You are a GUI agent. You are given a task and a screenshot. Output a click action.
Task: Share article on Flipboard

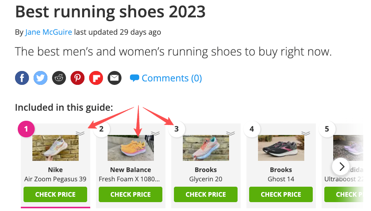click(x=96, y=78)
